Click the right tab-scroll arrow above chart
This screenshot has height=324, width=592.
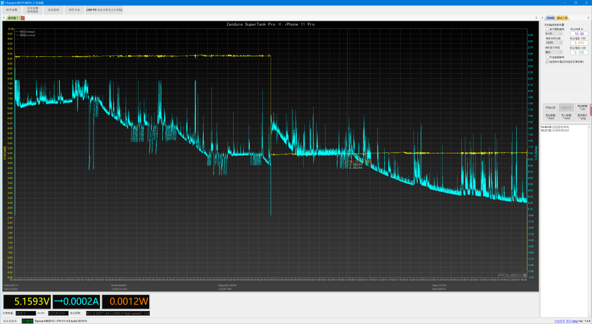pos(536,18)
